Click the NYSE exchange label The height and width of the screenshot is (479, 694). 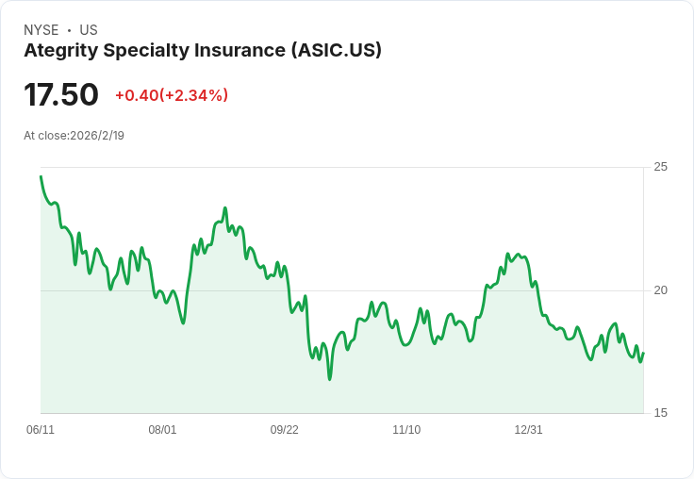coord(41,30)
